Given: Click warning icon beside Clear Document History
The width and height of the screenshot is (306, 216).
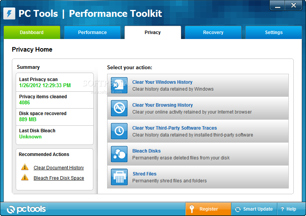Looking at the screenshot, I should 25,167.
